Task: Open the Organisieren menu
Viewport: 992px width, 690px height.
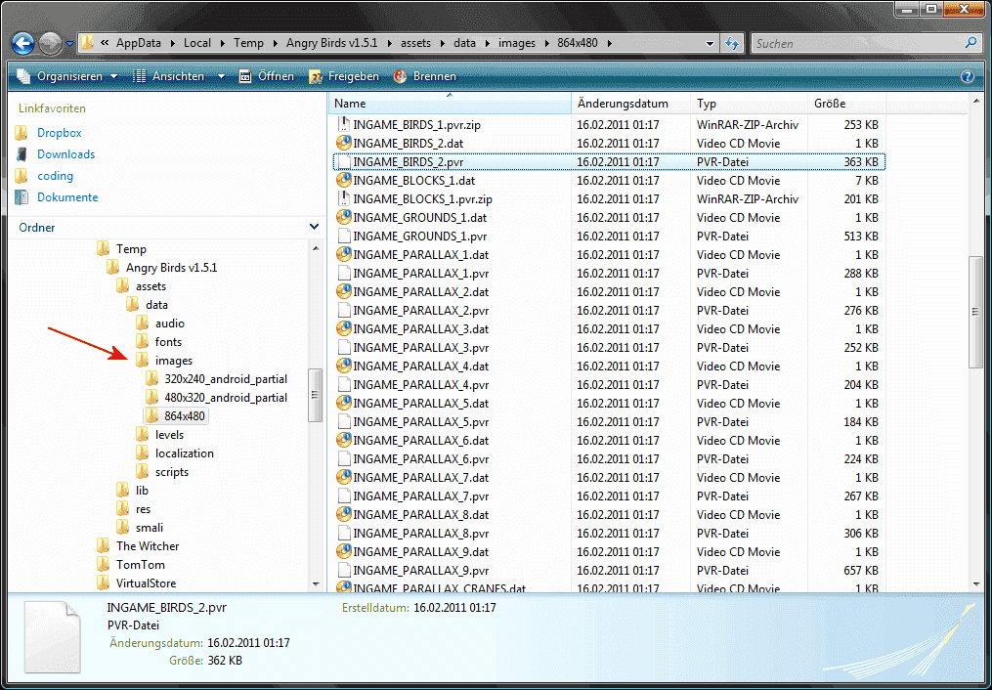Action: pyautogui.click(x=67, y=76)
